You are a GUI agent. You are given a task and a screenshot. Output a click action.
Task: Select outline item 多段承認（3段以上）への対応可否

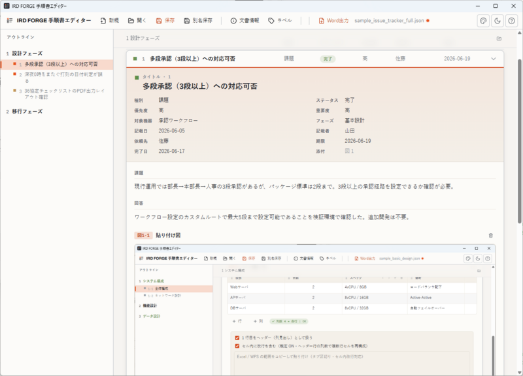[57, 64]
